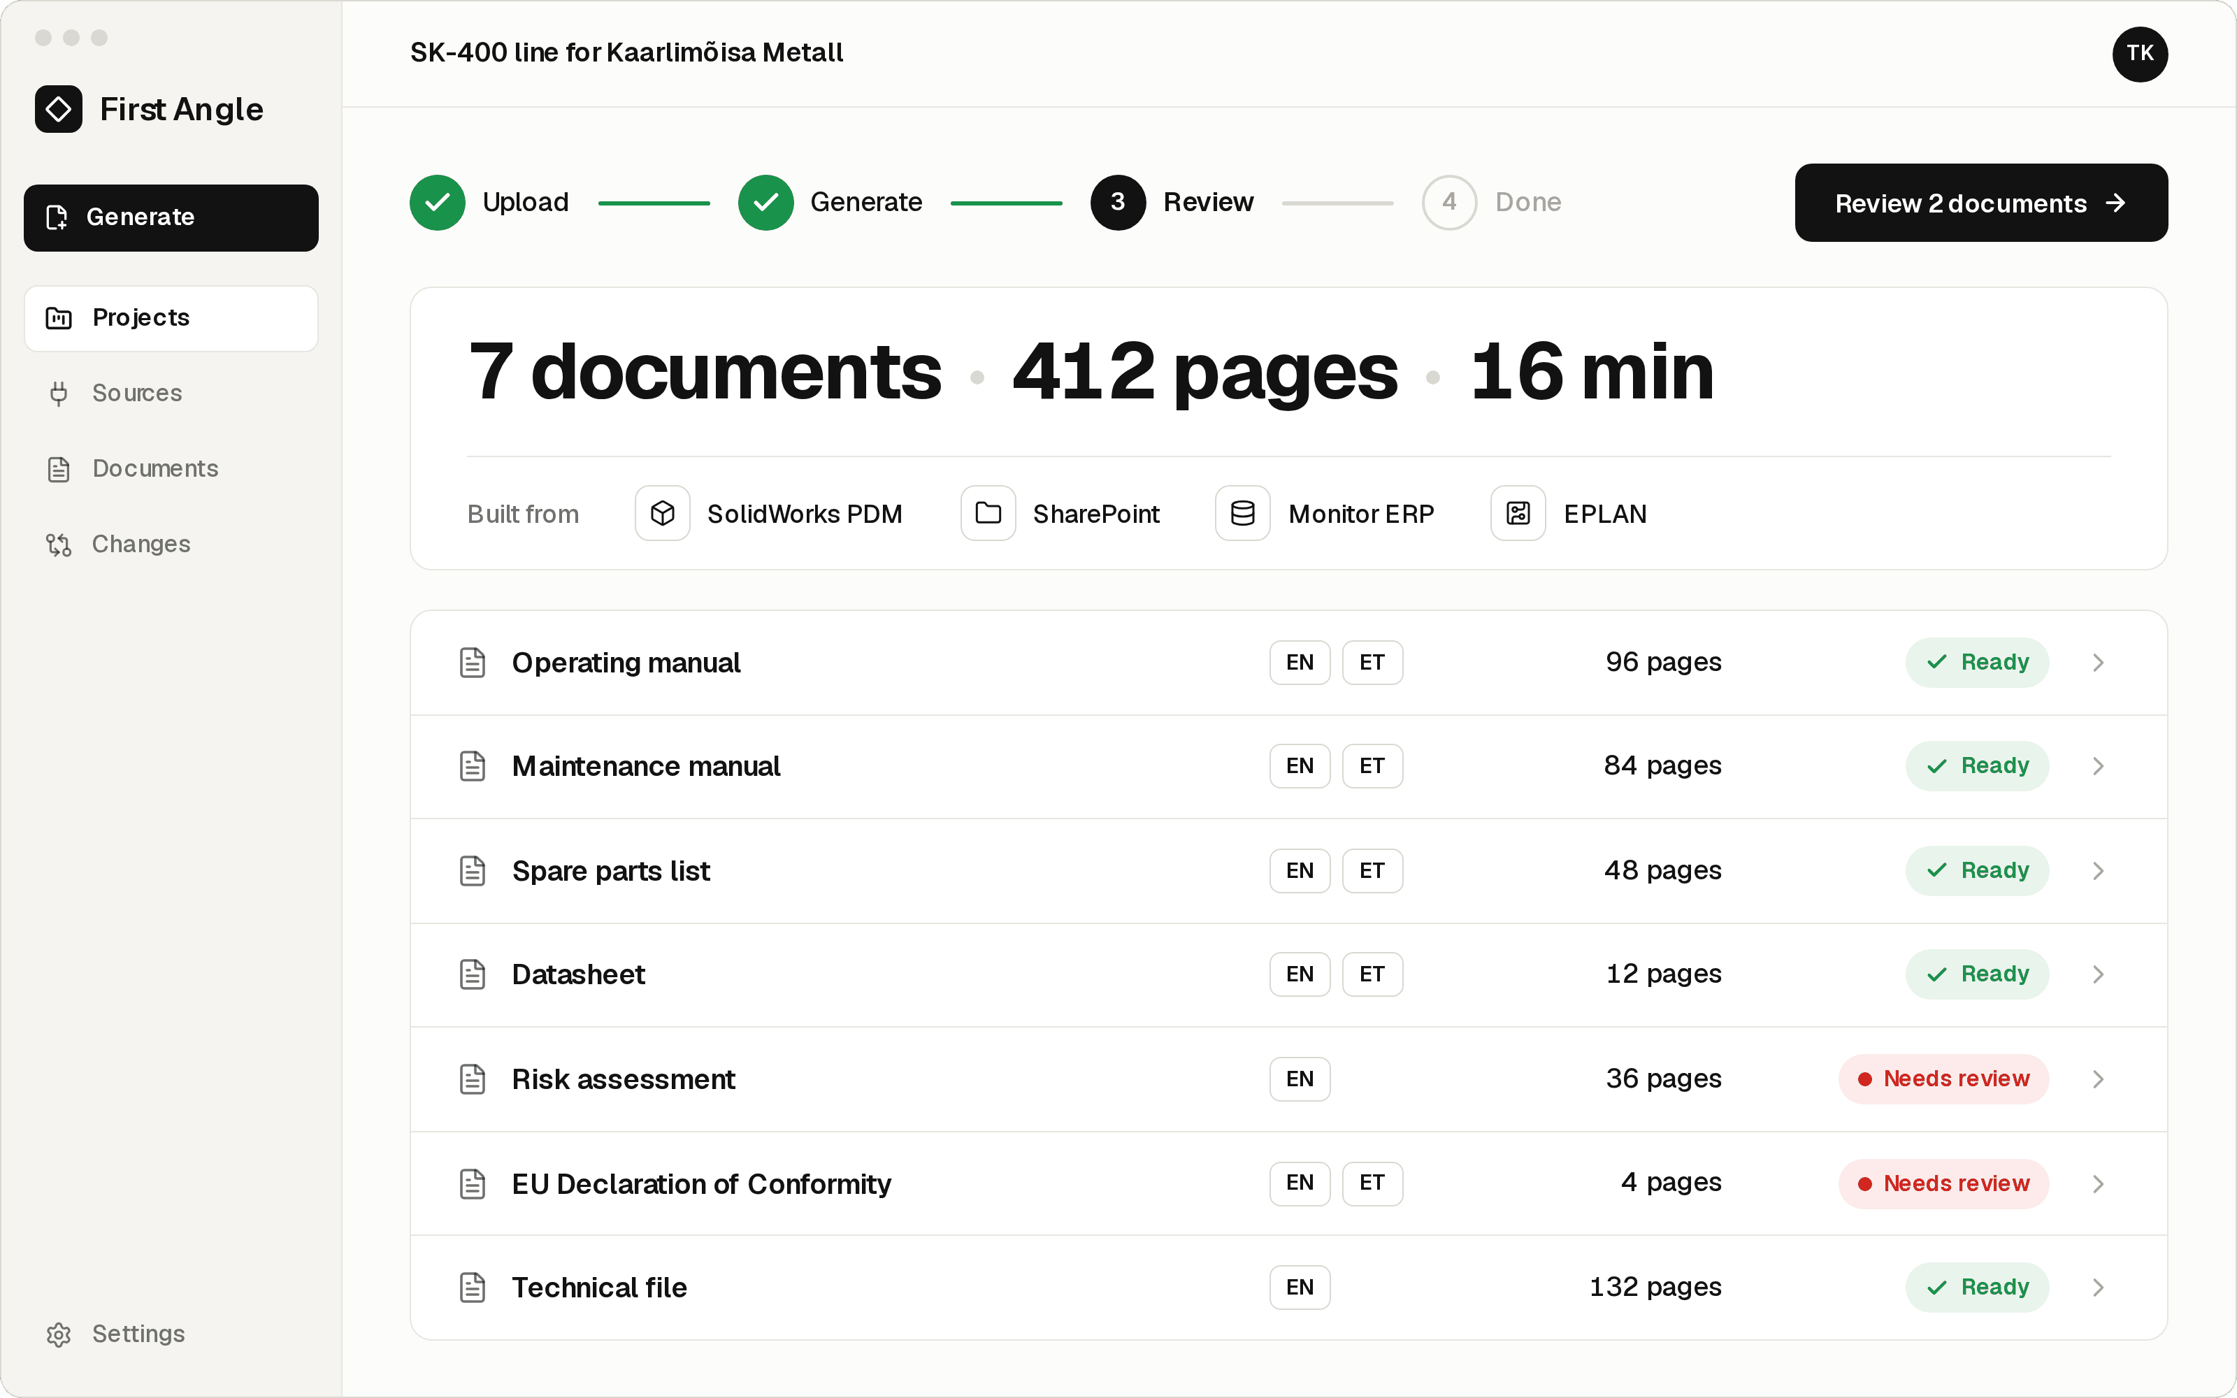
Task: Open Documents in the sidebar
Action: pos(171,469)
